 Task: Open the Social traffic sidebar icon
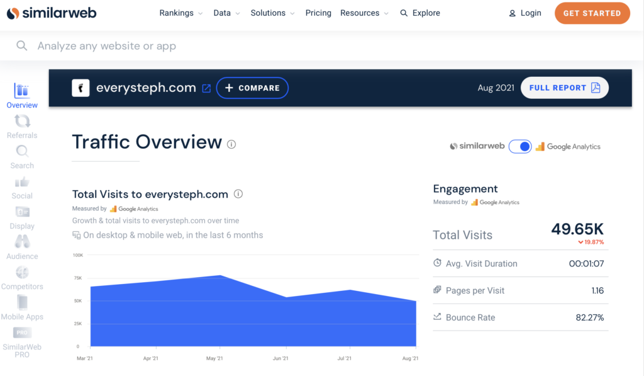pos(21,182)
